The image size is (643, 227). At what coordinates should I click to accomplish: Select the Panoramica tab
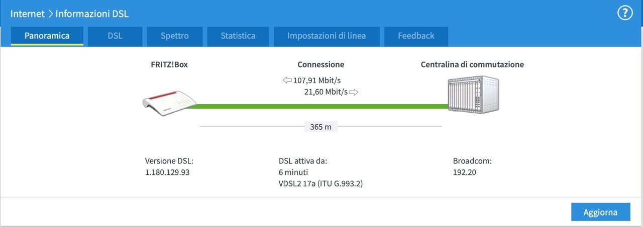coord(47,36)
